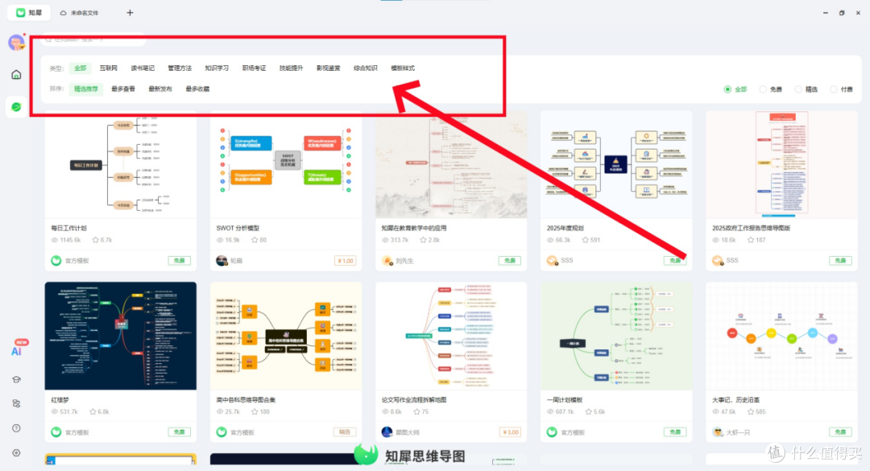Image resolution: width=870 pixels, height=471 pixels.
Task: Filter templates by 读书笔记
Action: tap(143, 68)
